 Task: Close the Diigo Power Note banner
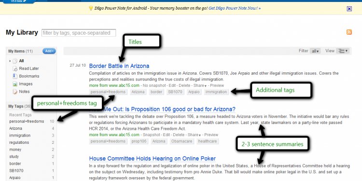pos(349,9)
